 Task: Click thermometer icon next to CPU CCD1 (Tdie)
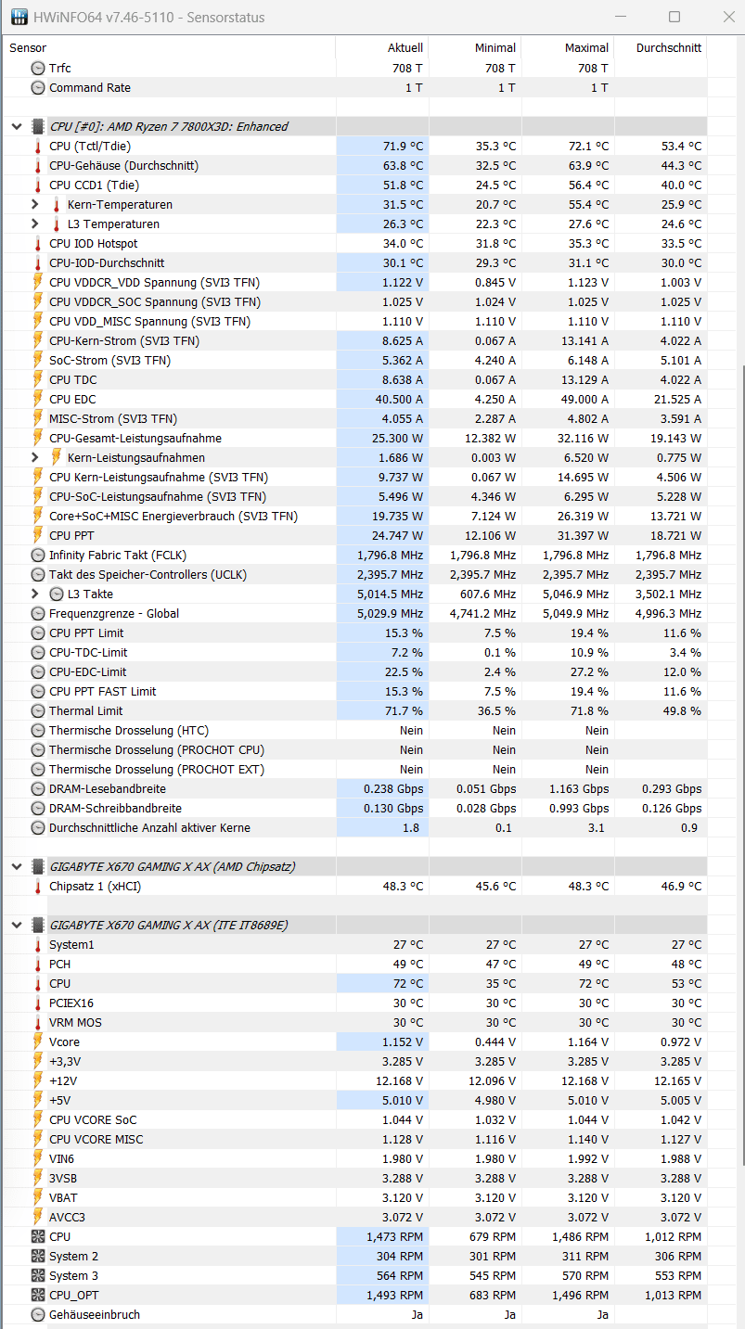[38, 185]
